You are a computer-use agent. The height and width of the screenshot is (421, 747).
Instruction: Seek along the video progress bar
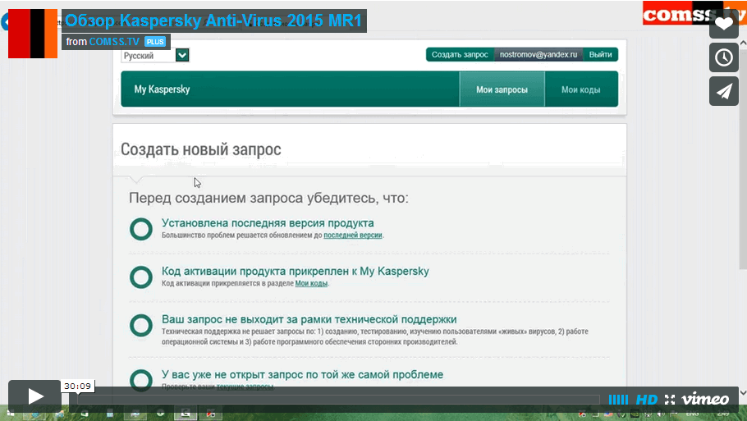(338, 400)
